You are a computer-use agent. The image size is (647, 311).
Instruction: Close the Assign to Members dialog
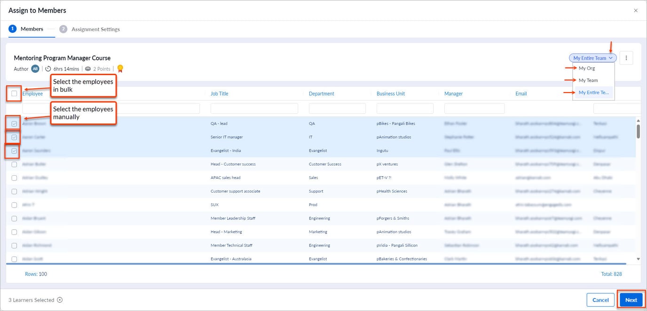click(x=636, y=10)
